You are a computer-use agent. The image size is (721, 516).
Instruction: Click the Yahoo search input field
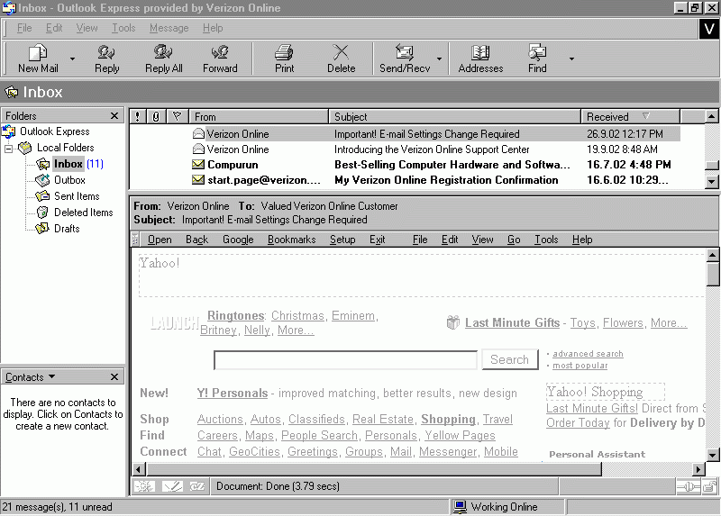click(x=346, y=360)
